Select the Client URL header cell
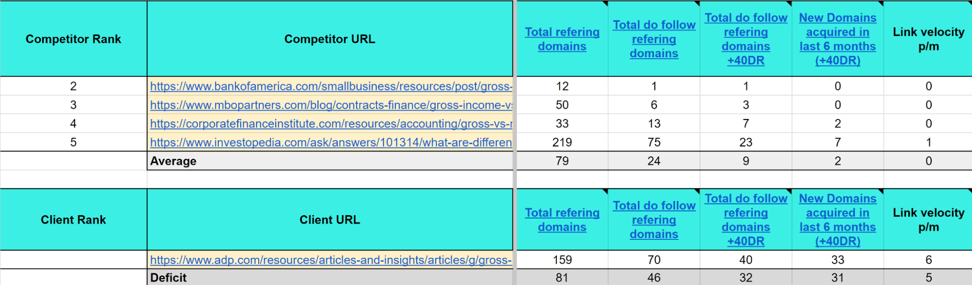 (x=330, y=220)
